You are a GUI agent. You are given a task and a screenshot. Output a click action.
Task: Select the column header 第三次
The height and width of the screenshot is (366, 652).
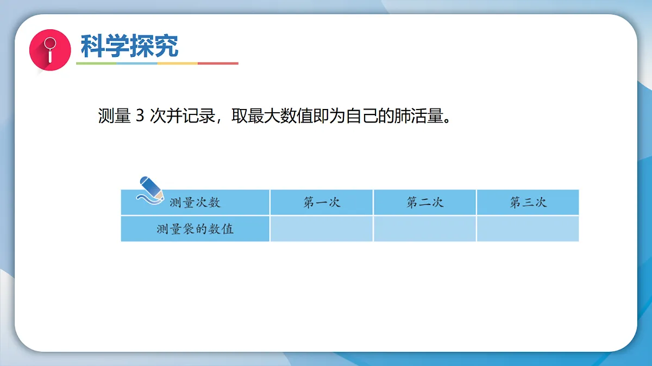(528, 202)
